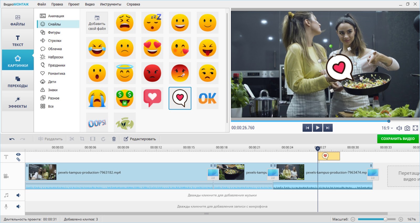Zoom in timeline with the plus icon
This screenshot has width=420, height=223.
coord(401,219)
